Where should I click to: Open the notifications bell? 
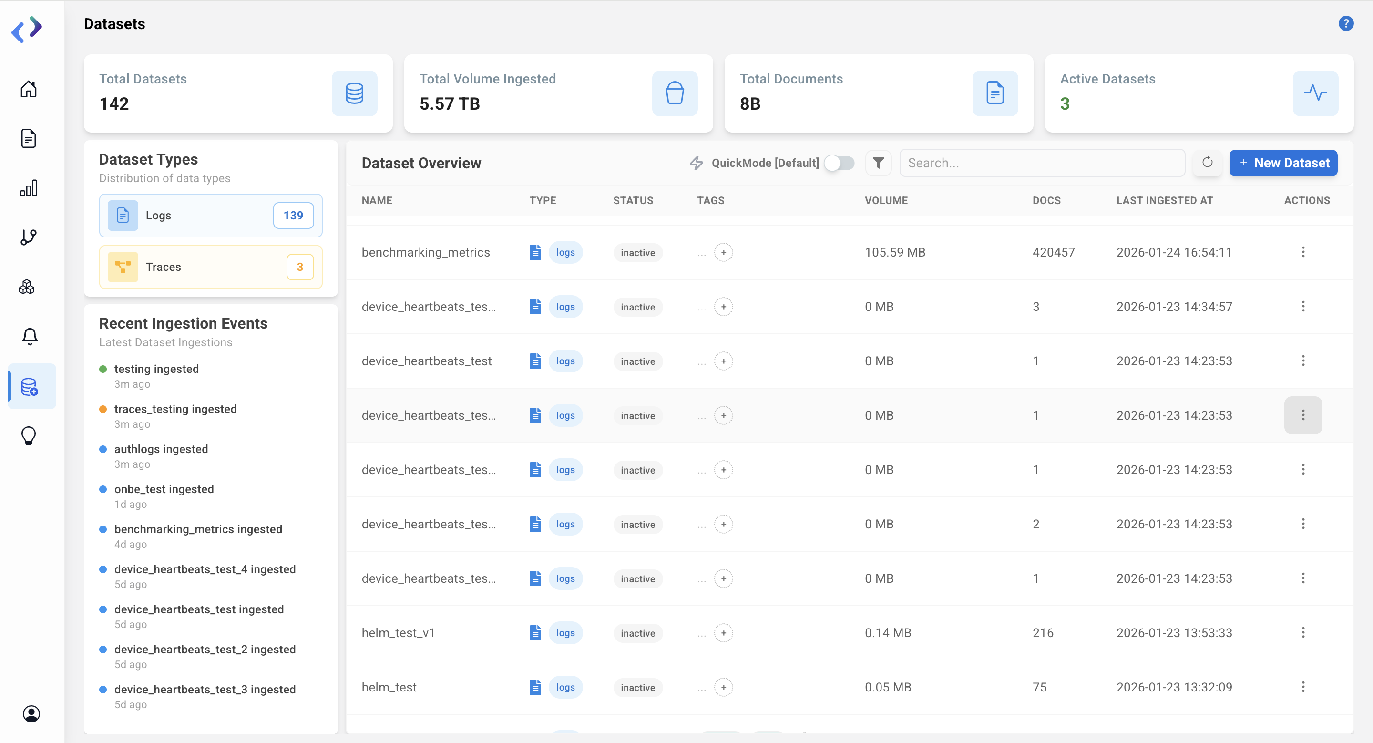[30, 336]
